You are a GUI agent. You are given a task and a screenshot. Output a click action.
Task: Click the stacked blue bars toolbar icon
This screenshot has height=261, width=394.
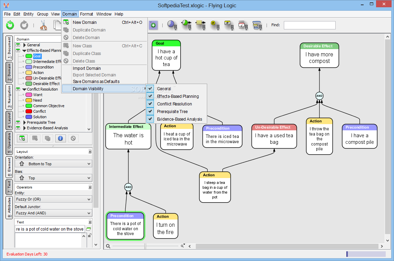[257, 25]
